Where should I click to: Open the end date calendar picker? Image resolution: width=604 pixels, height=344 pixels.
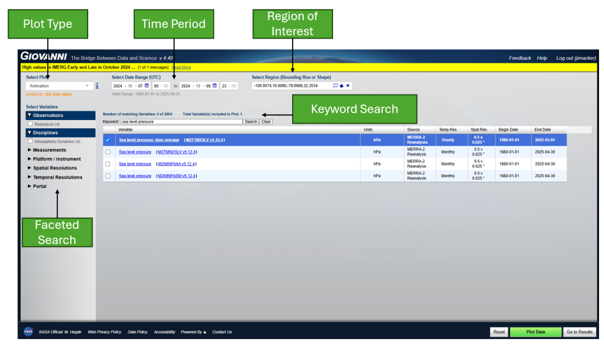pyautogui.click(x=214, y=86)
